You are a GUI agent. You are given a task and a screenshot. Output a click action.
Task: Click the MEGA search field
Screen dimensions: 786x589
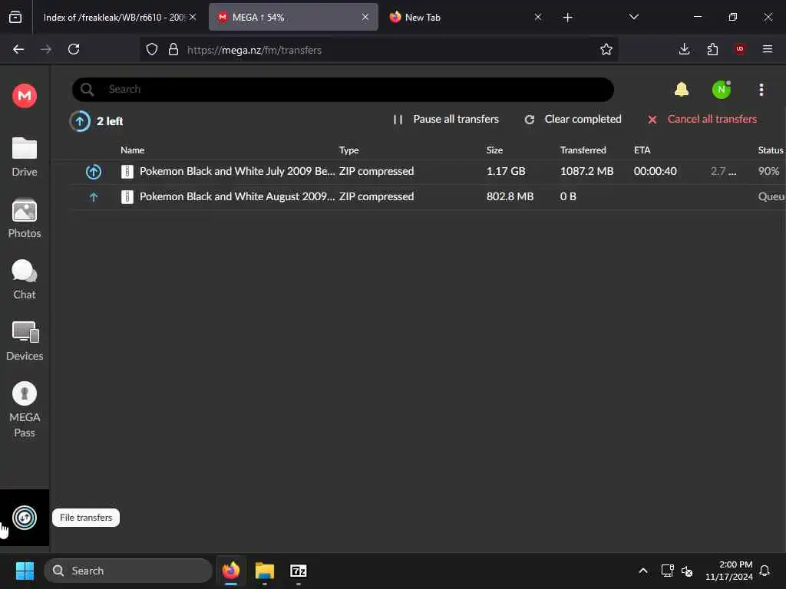pos(343,90)
